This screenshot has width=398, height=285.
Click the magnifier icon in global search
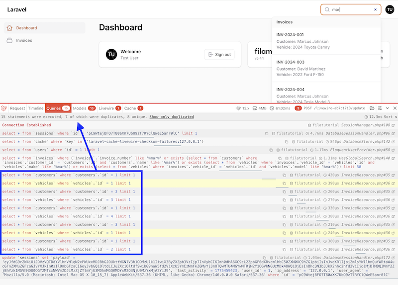327,9
